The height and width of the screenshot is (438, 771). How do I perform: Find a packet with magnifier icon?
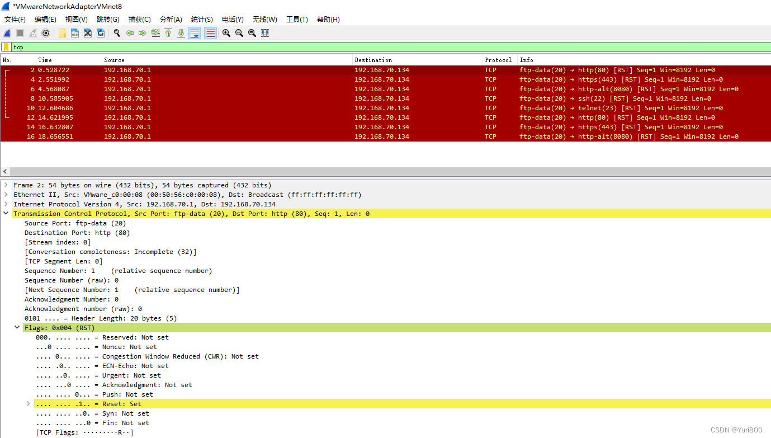pos(117,33)
